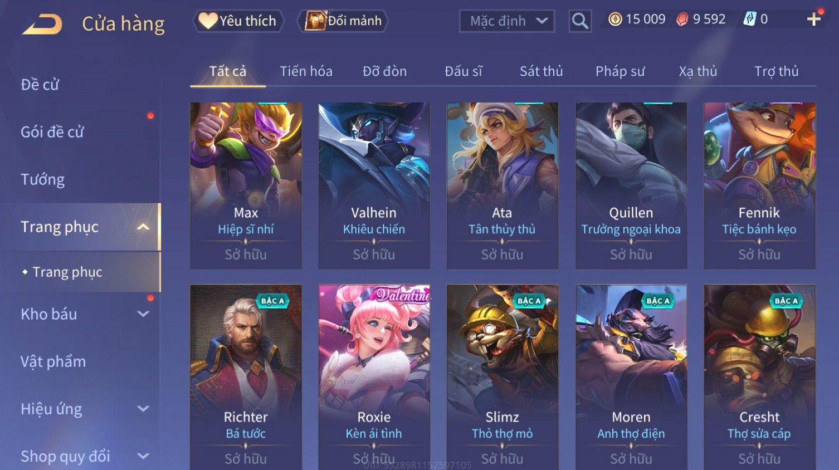The height and width of the screenshot is (470, 839).
Task: Tap the chest icon on Đổi mảnh
Action: tap(315, 21)
